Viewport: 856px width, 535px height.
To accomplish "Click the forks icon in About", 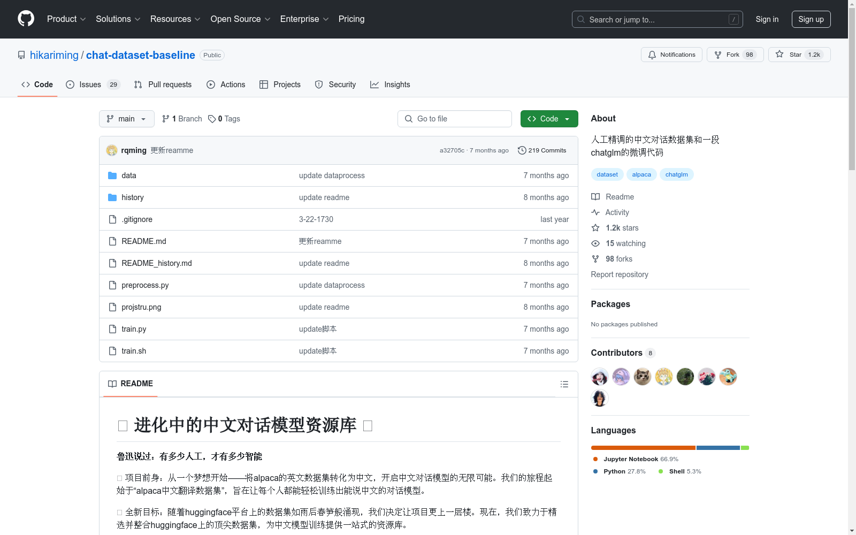I will (595, 259).
